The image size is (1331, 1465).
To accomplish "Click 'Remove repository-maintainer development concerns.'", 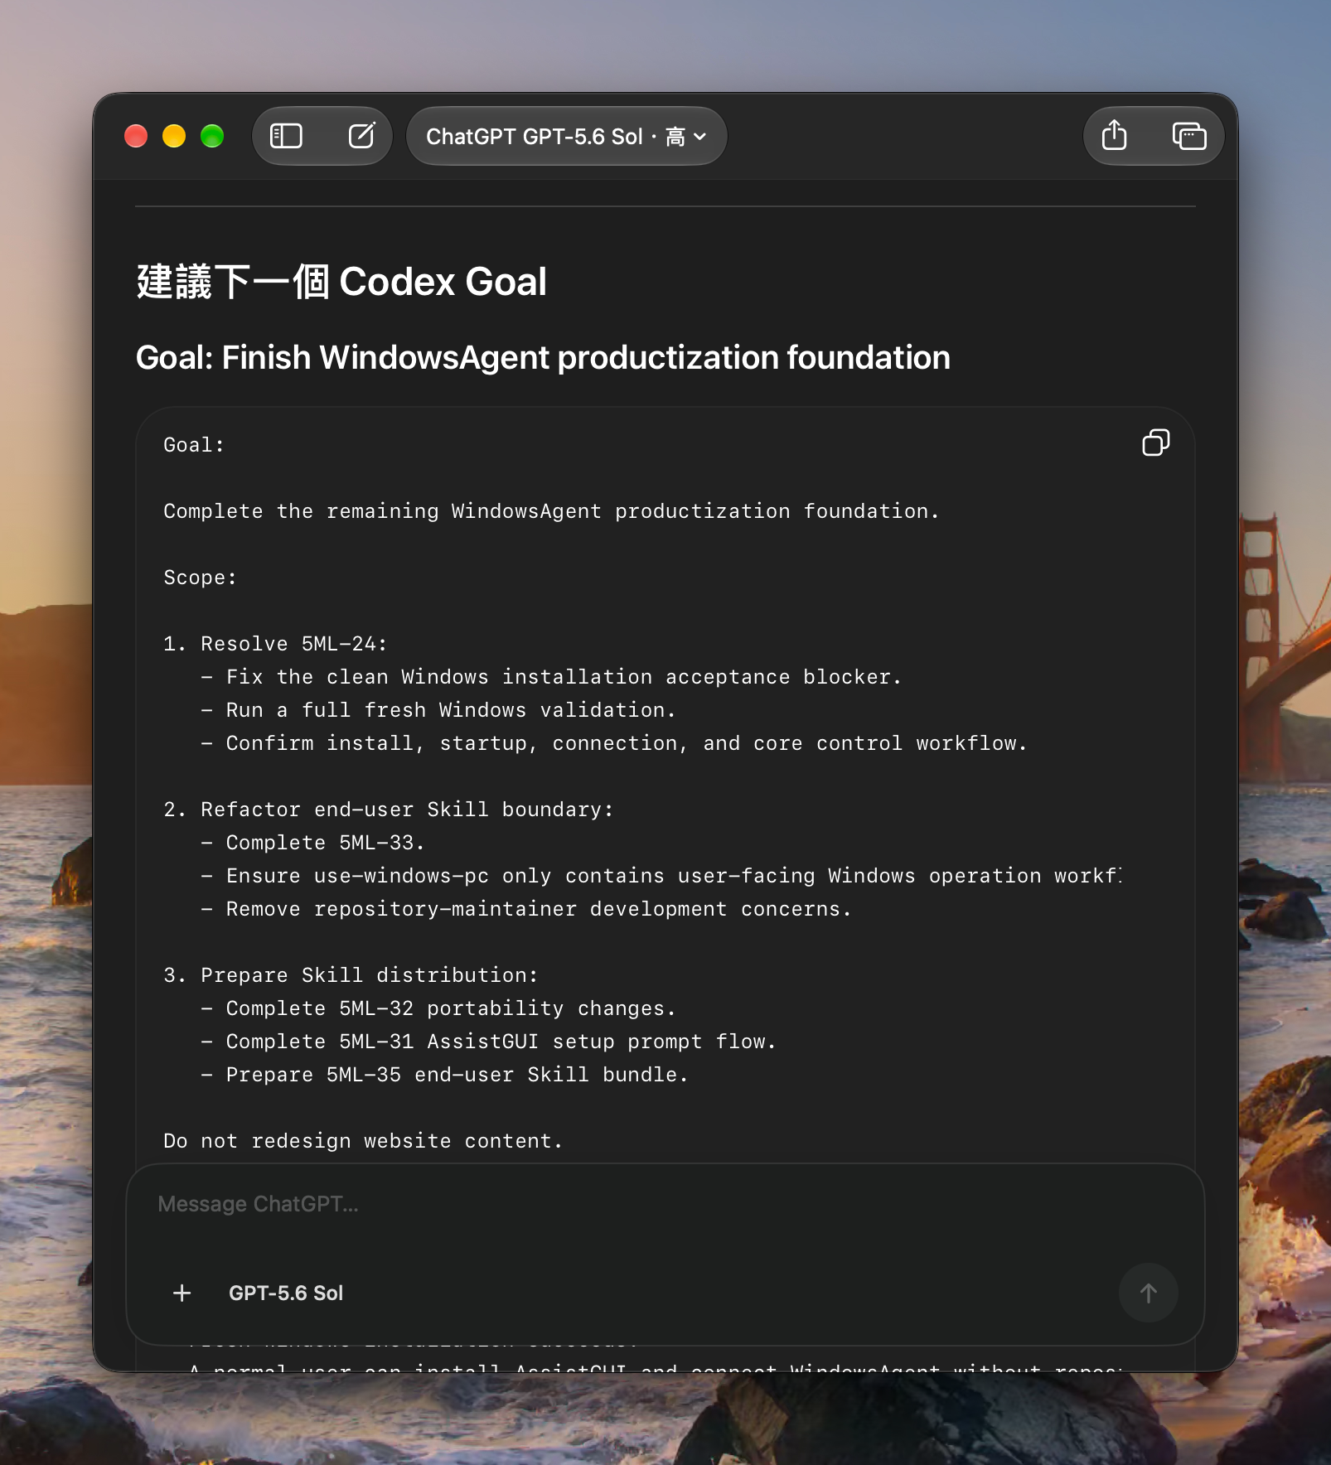I will [x=539, y=909].
